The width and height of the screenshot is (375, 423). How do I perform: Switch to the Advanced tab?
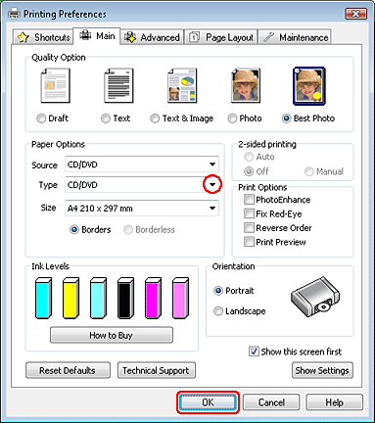click(153, 37)
